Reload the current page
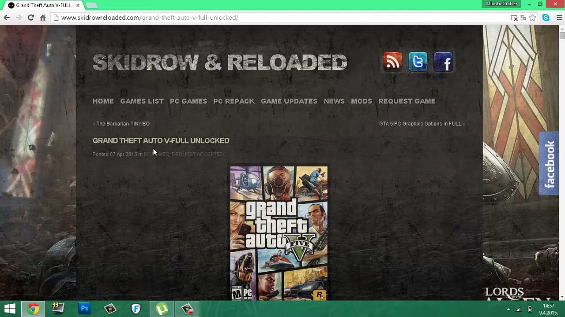Viewport: 565px width, 317px height. click(31, 18)
